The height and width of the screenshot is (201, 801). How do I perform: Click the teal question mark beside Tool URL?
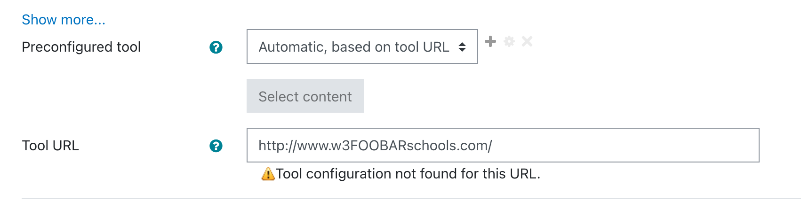(216, 146)
